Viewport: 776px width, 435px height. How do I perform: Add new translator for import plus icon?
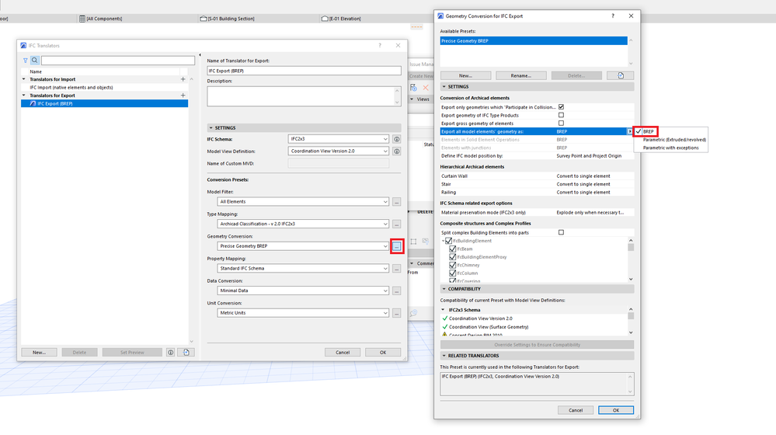click(x=183, y=79)
